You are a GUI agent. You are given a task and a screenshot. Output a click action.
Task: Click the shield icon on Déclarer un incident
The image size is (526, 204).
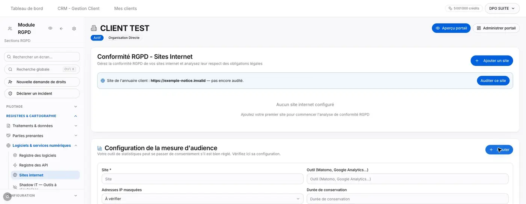(x=10, y=93)
